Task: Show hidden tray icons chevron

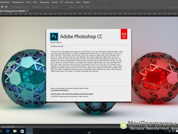Action: 166,131
